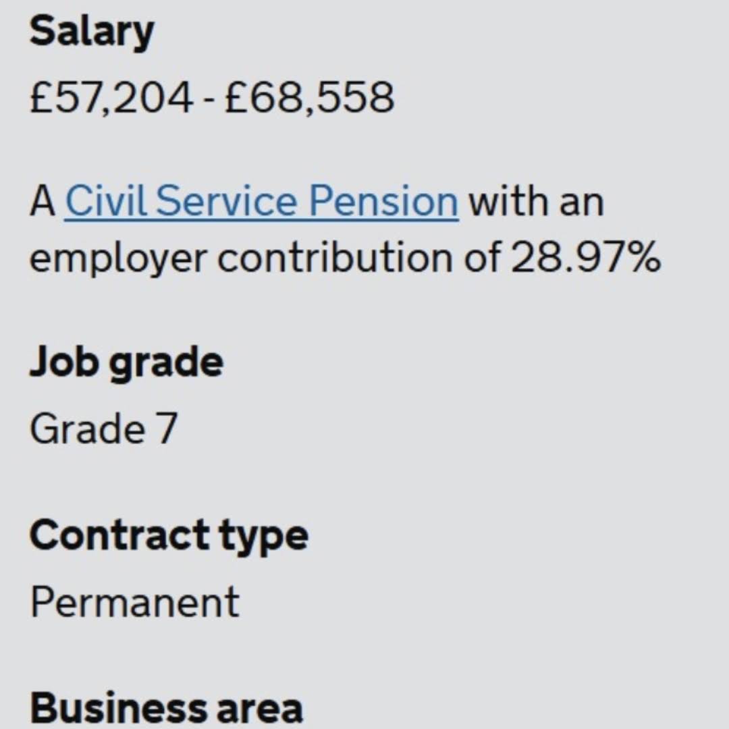Screen dimensions: 729x729
Task: Click the number 7 in Grade 7
Action: pos(167,428)
